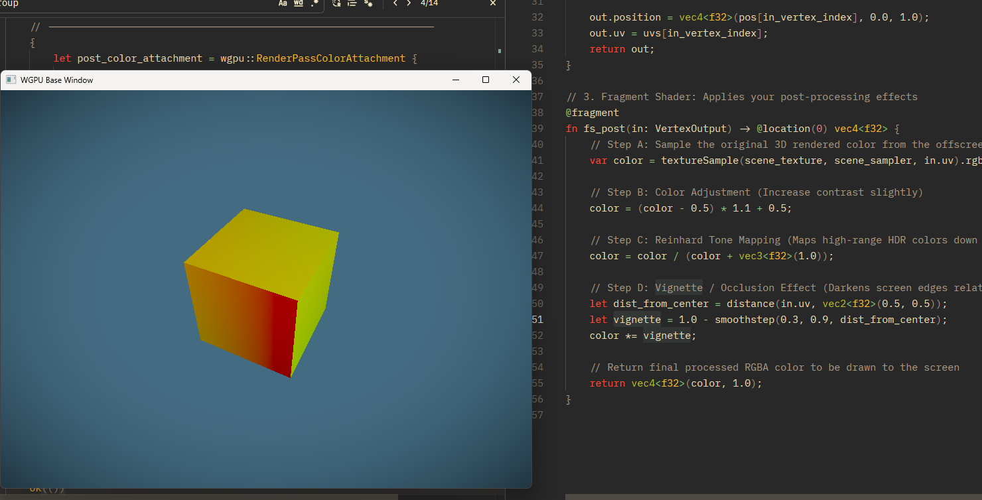
Task: Click the "textureSample" call on line 41
Action: (700, 160)
